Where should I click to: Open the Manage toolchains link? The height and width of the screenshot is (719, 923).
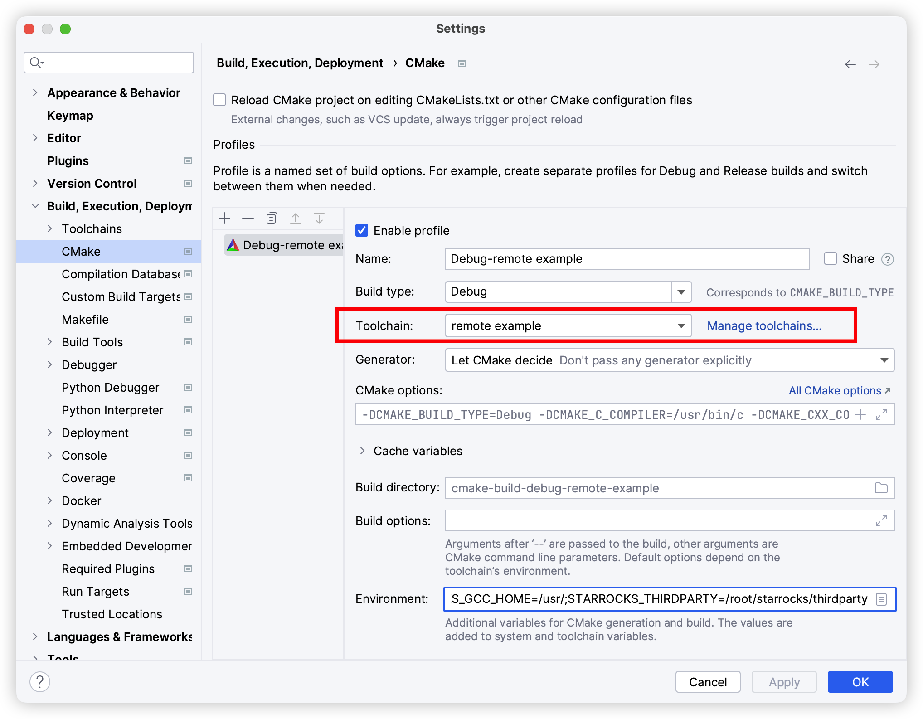point(764,326)
